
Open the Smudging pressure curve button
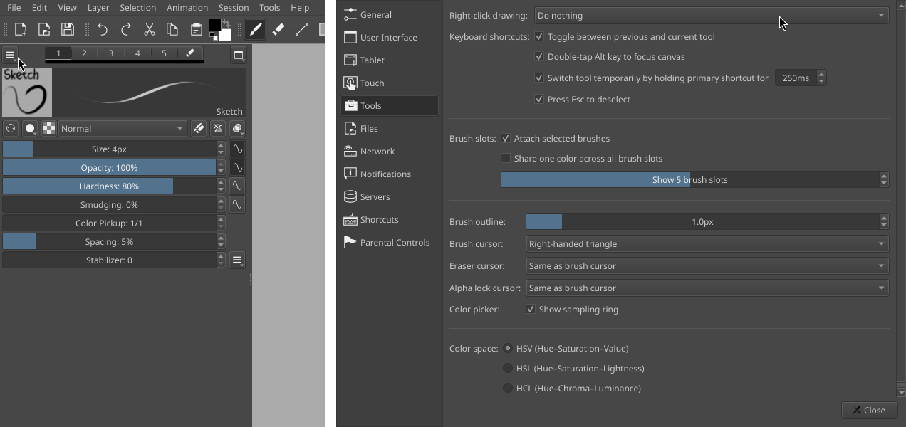click(237, 204)
